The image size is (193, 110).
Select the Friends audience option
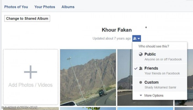[160, 71]
